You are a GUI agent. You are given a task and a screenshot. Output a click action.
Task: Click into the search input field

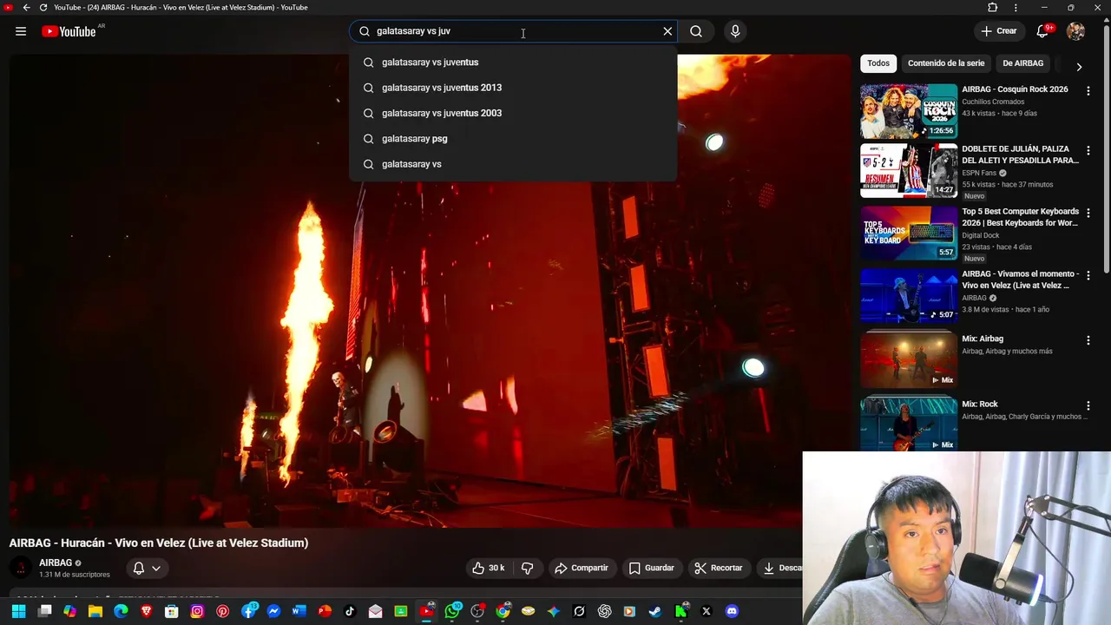click(512, 31)
